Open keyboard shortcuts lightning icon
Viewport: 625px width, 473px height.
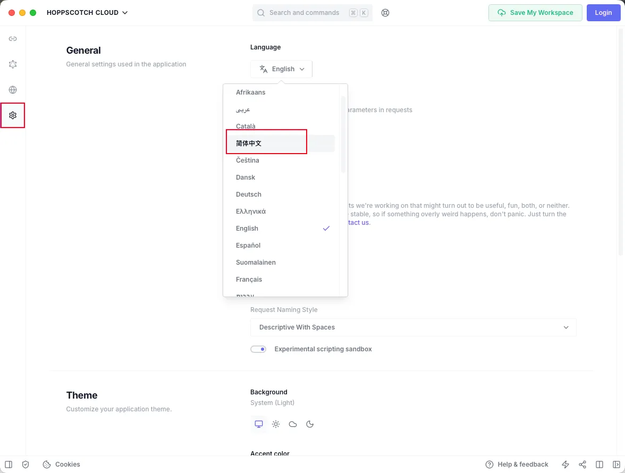565,464
